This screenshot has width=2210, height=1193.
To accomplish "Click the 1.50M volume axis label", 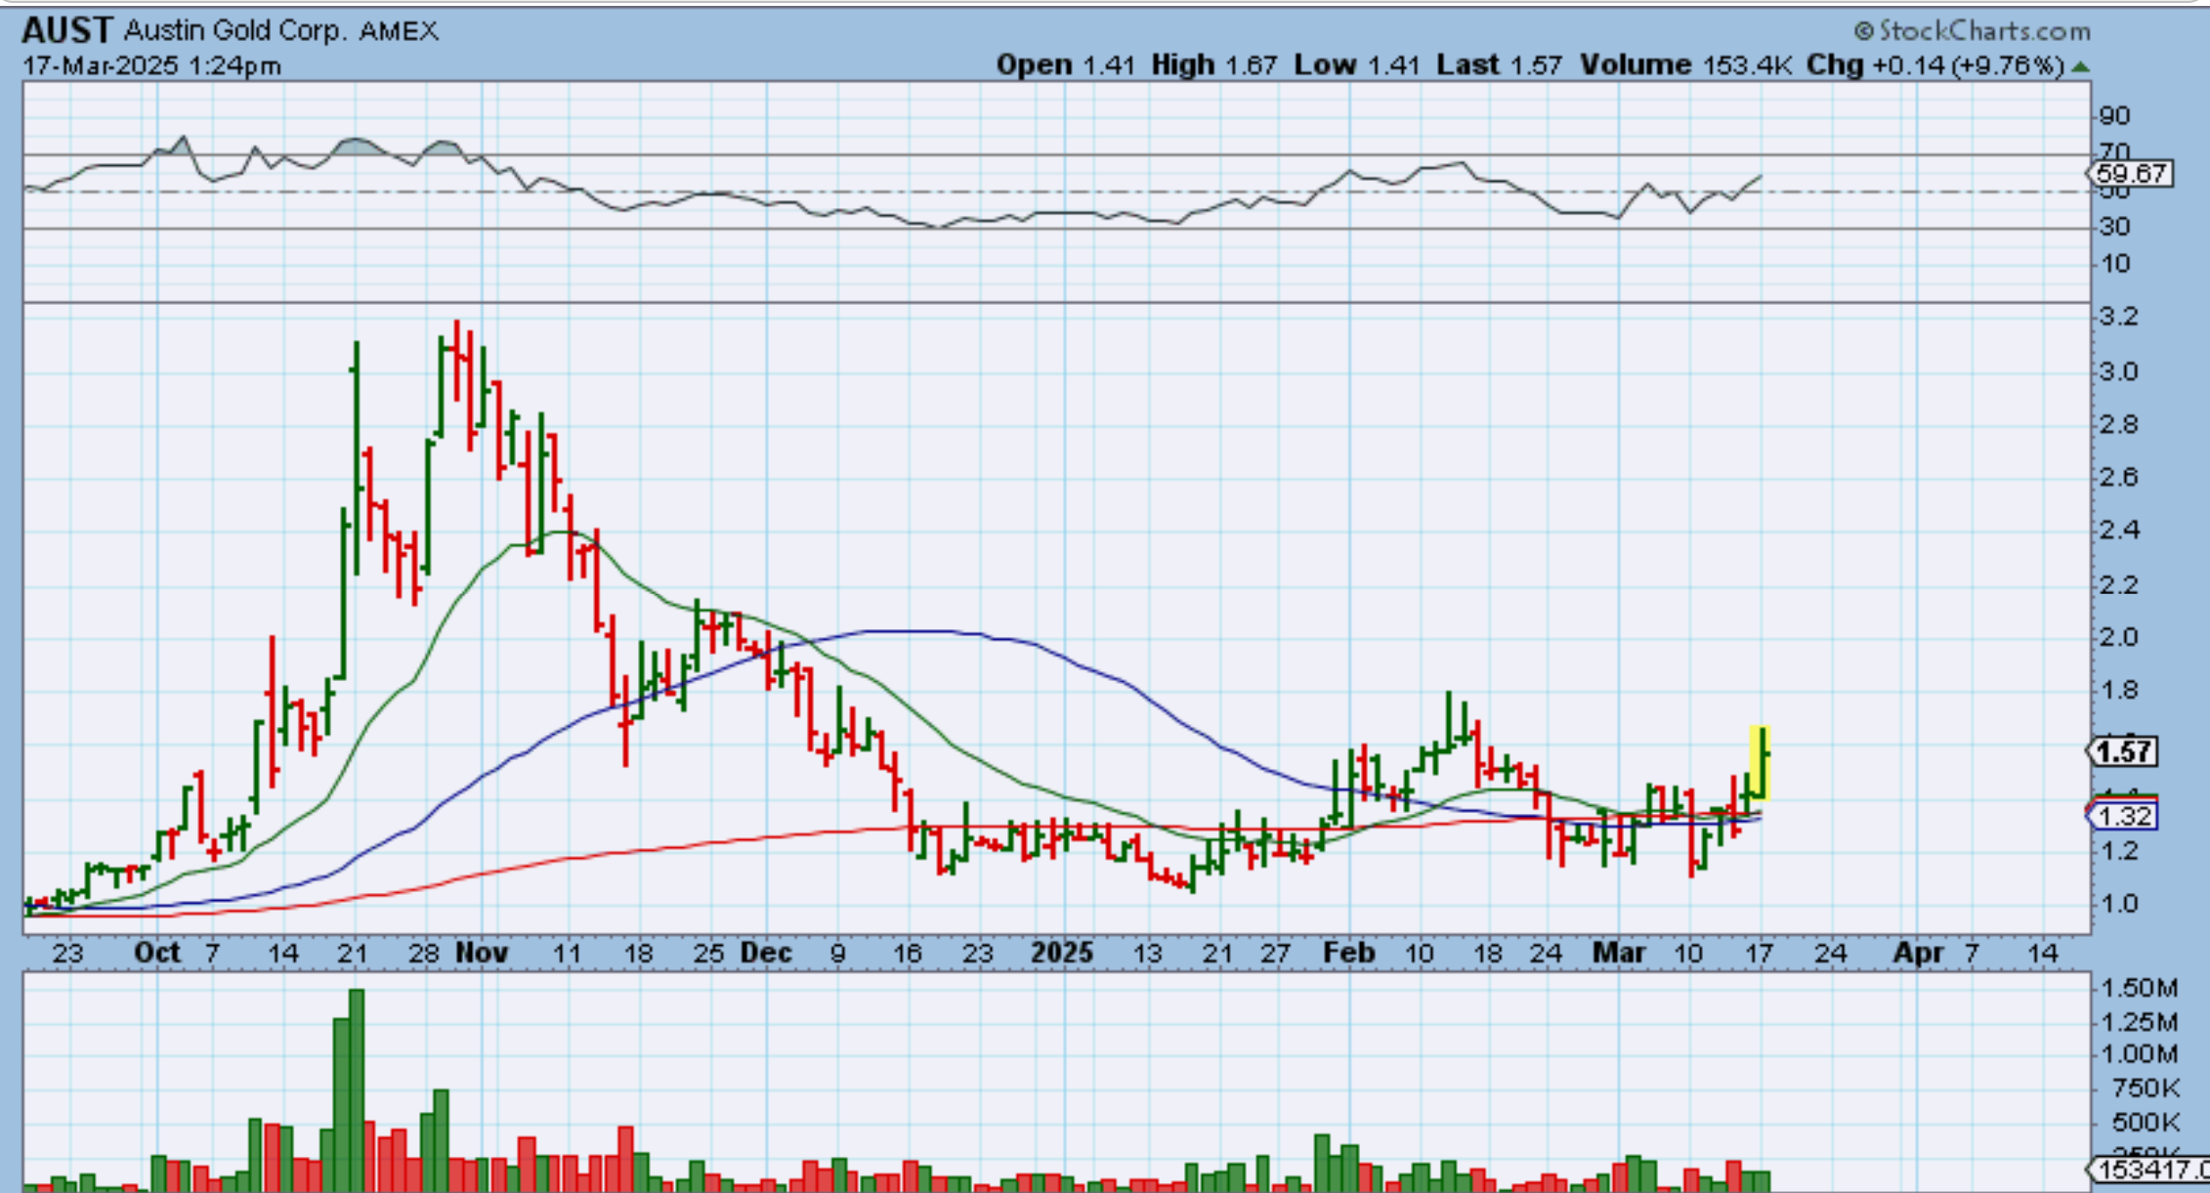I will click(x=2138, y=988).
